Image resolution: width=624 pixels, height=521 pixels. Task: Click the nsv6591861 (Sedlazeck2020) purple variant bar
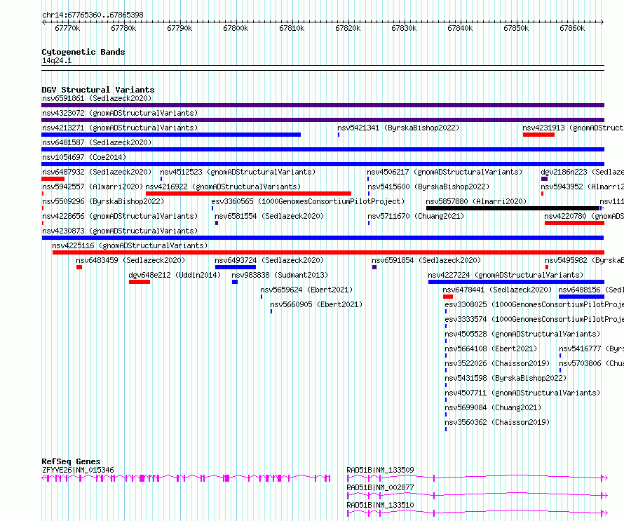[323, 105]
